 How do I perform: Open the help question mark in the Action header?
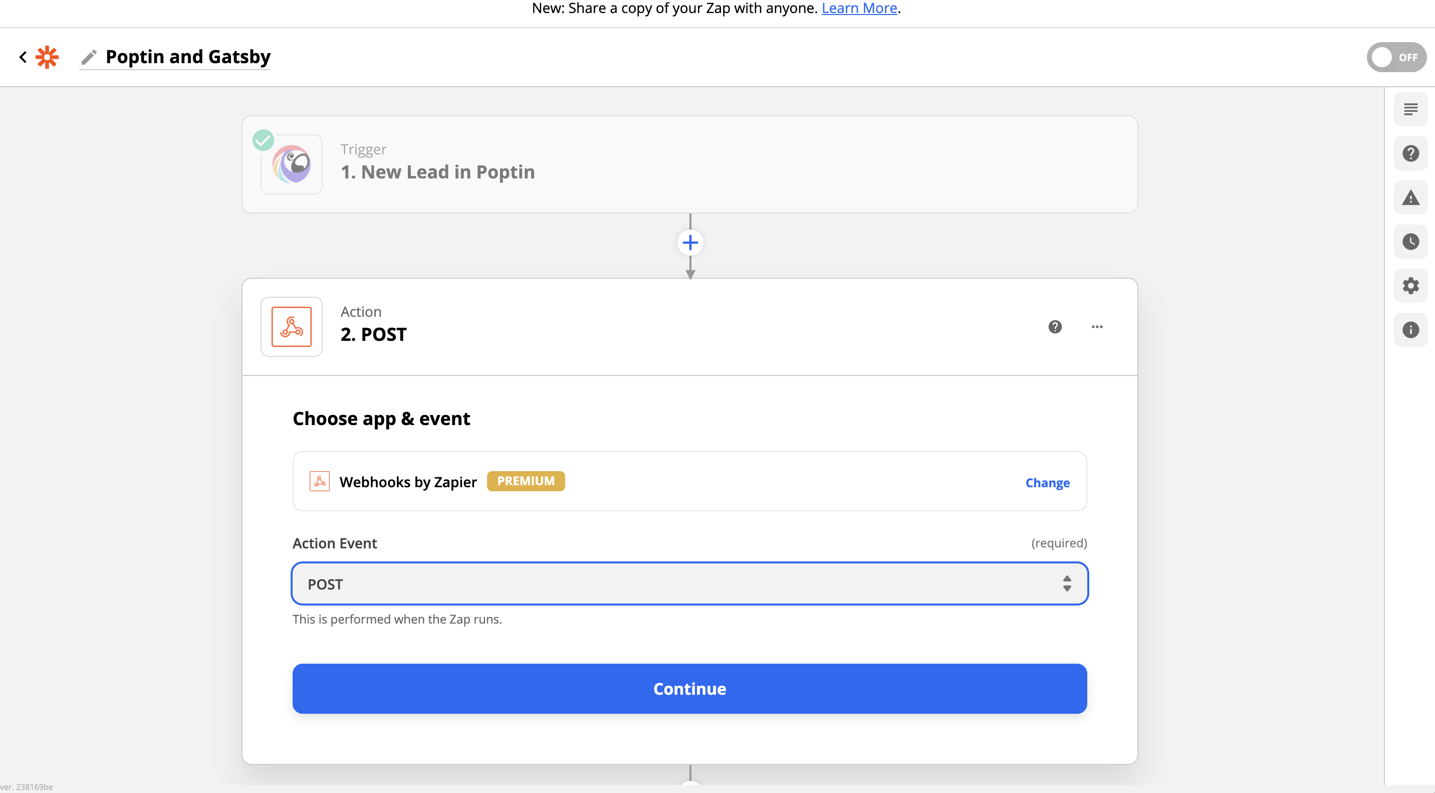pos(1055,327)
